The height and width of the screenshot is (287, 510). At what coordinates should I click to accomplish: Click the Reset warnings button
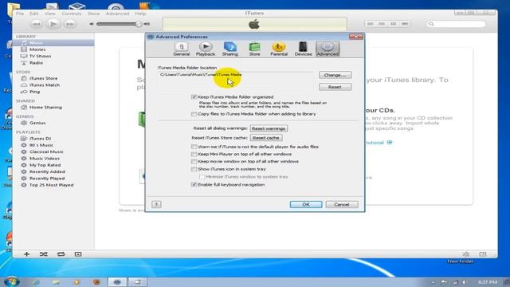tap(269, 128)
